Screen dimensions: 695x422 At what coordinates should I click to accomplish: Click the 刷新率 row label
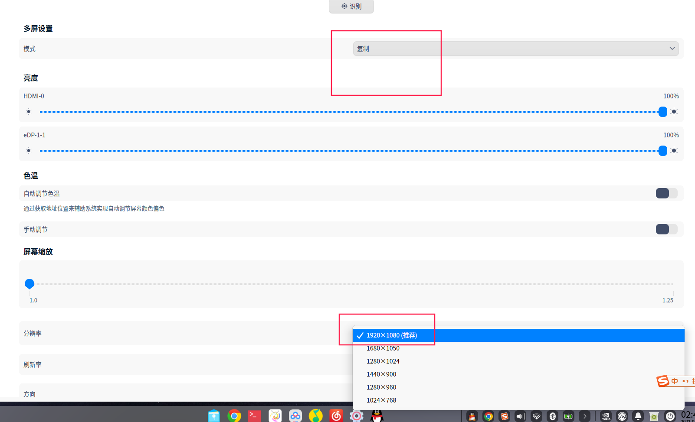(x=33, y=365)
